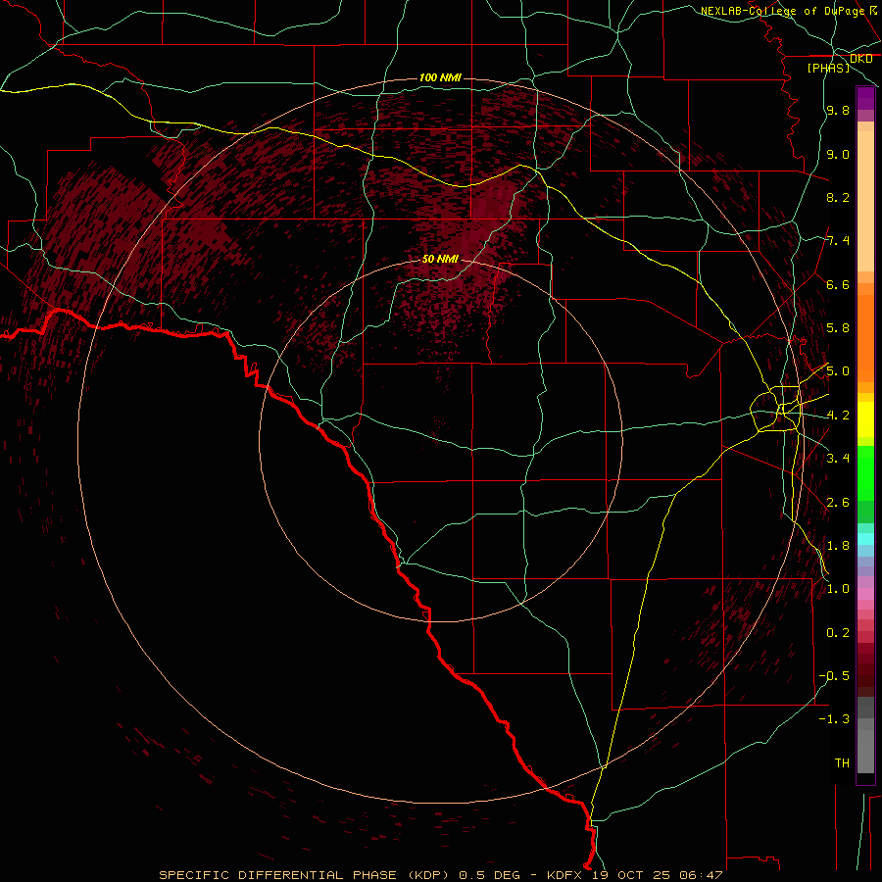882x882 pixels.
Task: Click the 6.6 legend value
Action: coord(838,284)
